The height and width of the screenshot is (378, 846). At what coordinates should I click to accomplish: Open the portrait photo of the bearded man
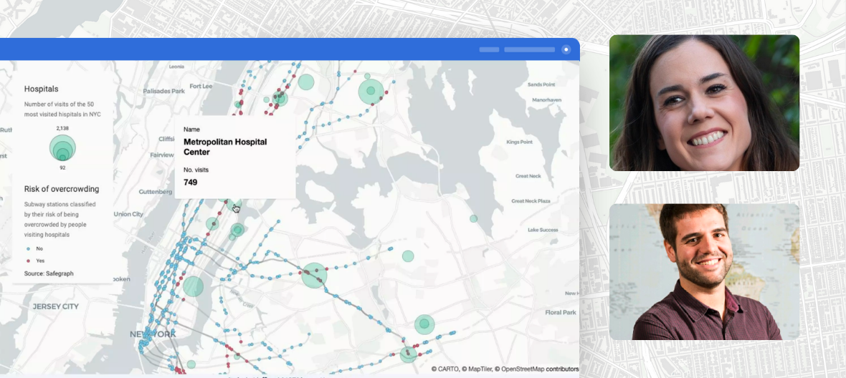[x=704, y=272]
